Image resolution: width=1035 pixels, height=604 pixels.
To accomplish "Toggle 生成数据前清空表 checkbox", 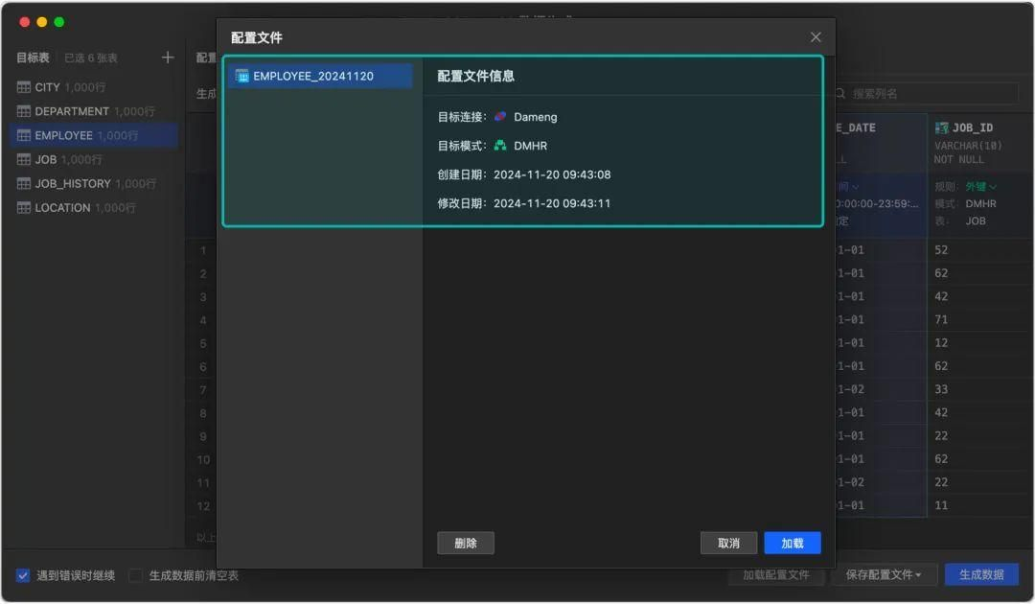I will (135, 575).
